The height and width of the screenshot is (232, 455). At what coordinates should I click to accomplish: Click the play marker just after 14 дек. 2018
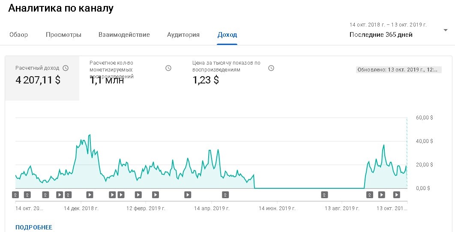click(90, 195)
